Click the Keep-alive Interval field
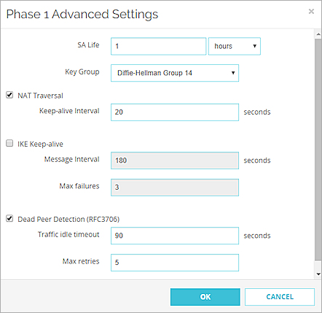 click(x=175, y=112)
